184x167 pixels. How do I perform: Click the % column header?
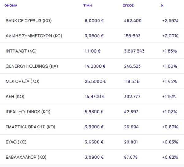(x=162, y=6)
